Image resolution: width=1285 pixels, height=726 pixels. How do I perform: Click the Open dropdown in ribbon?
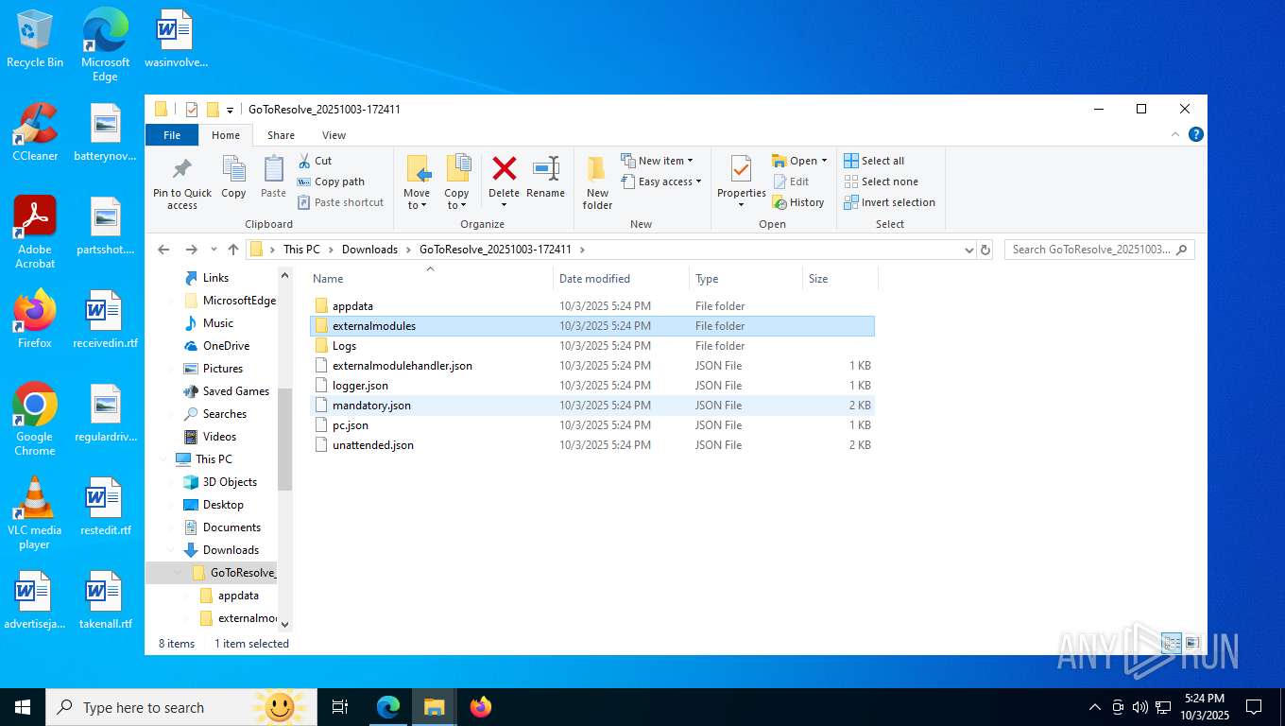click(799, 161)
